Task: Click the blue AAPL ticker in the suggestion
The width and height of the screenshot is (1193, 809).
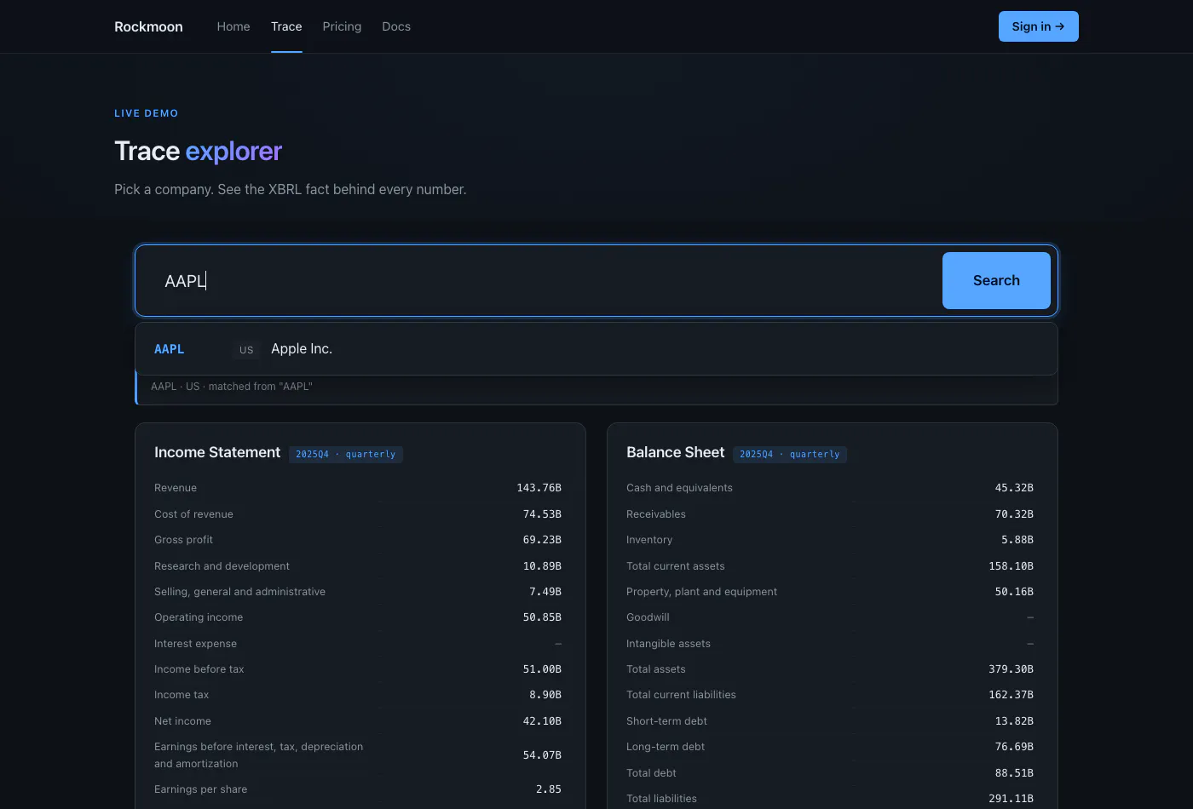Action: click(169, 349)
